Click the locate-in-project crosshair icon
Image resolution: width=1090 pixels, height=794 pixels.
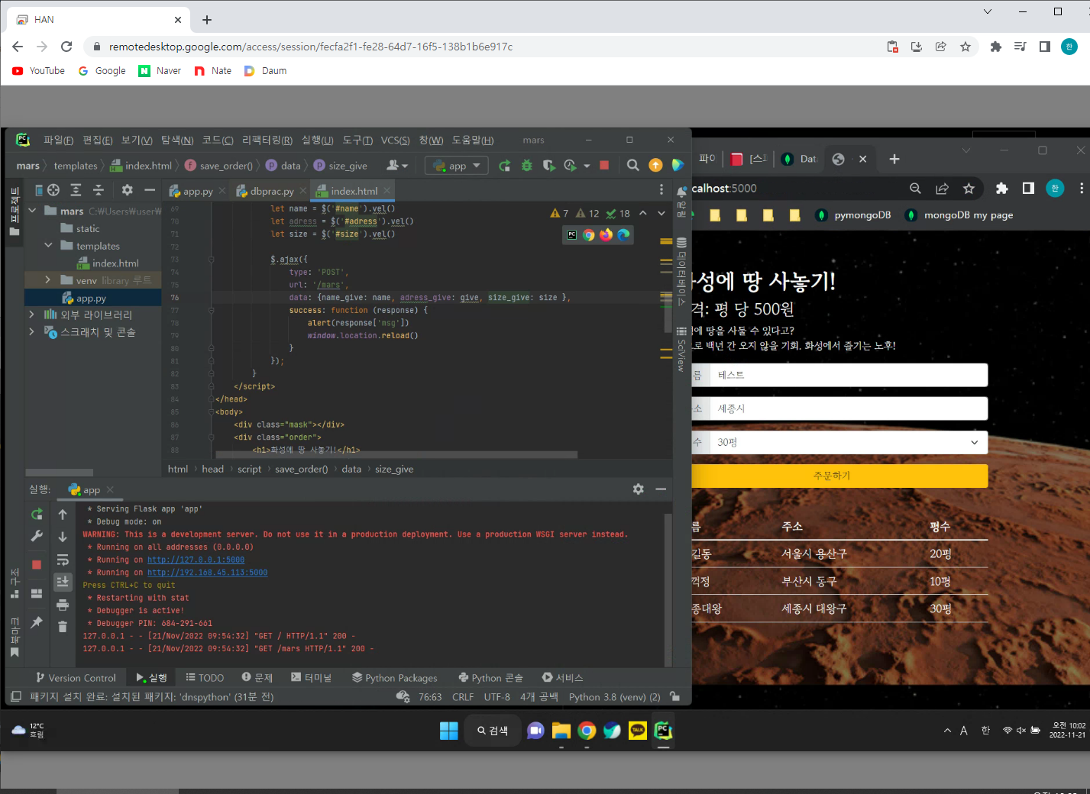pos(53,190)
